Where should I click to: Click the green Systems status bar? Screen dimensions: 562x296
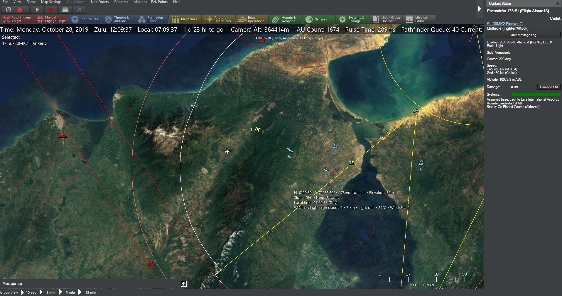pos(536,94)
